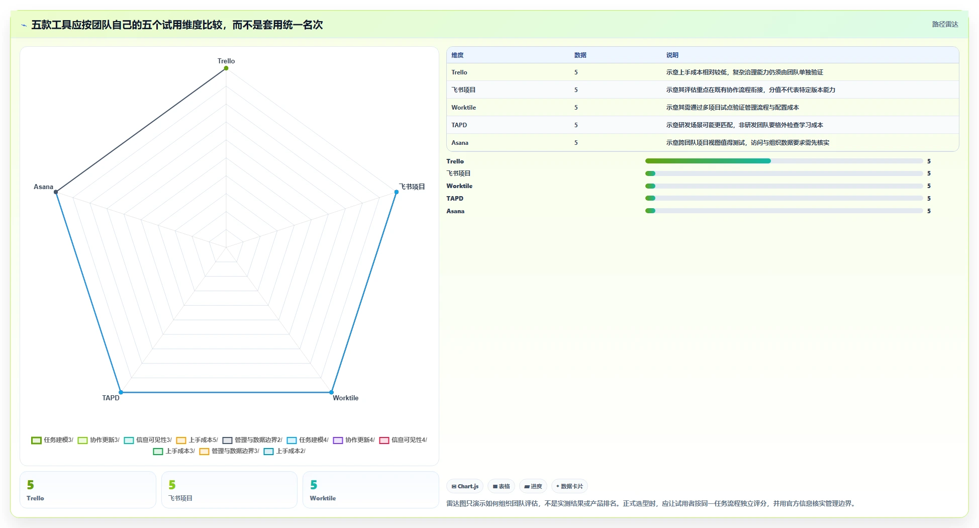Click the Worktile label beside its progress bar

(459, 186)
